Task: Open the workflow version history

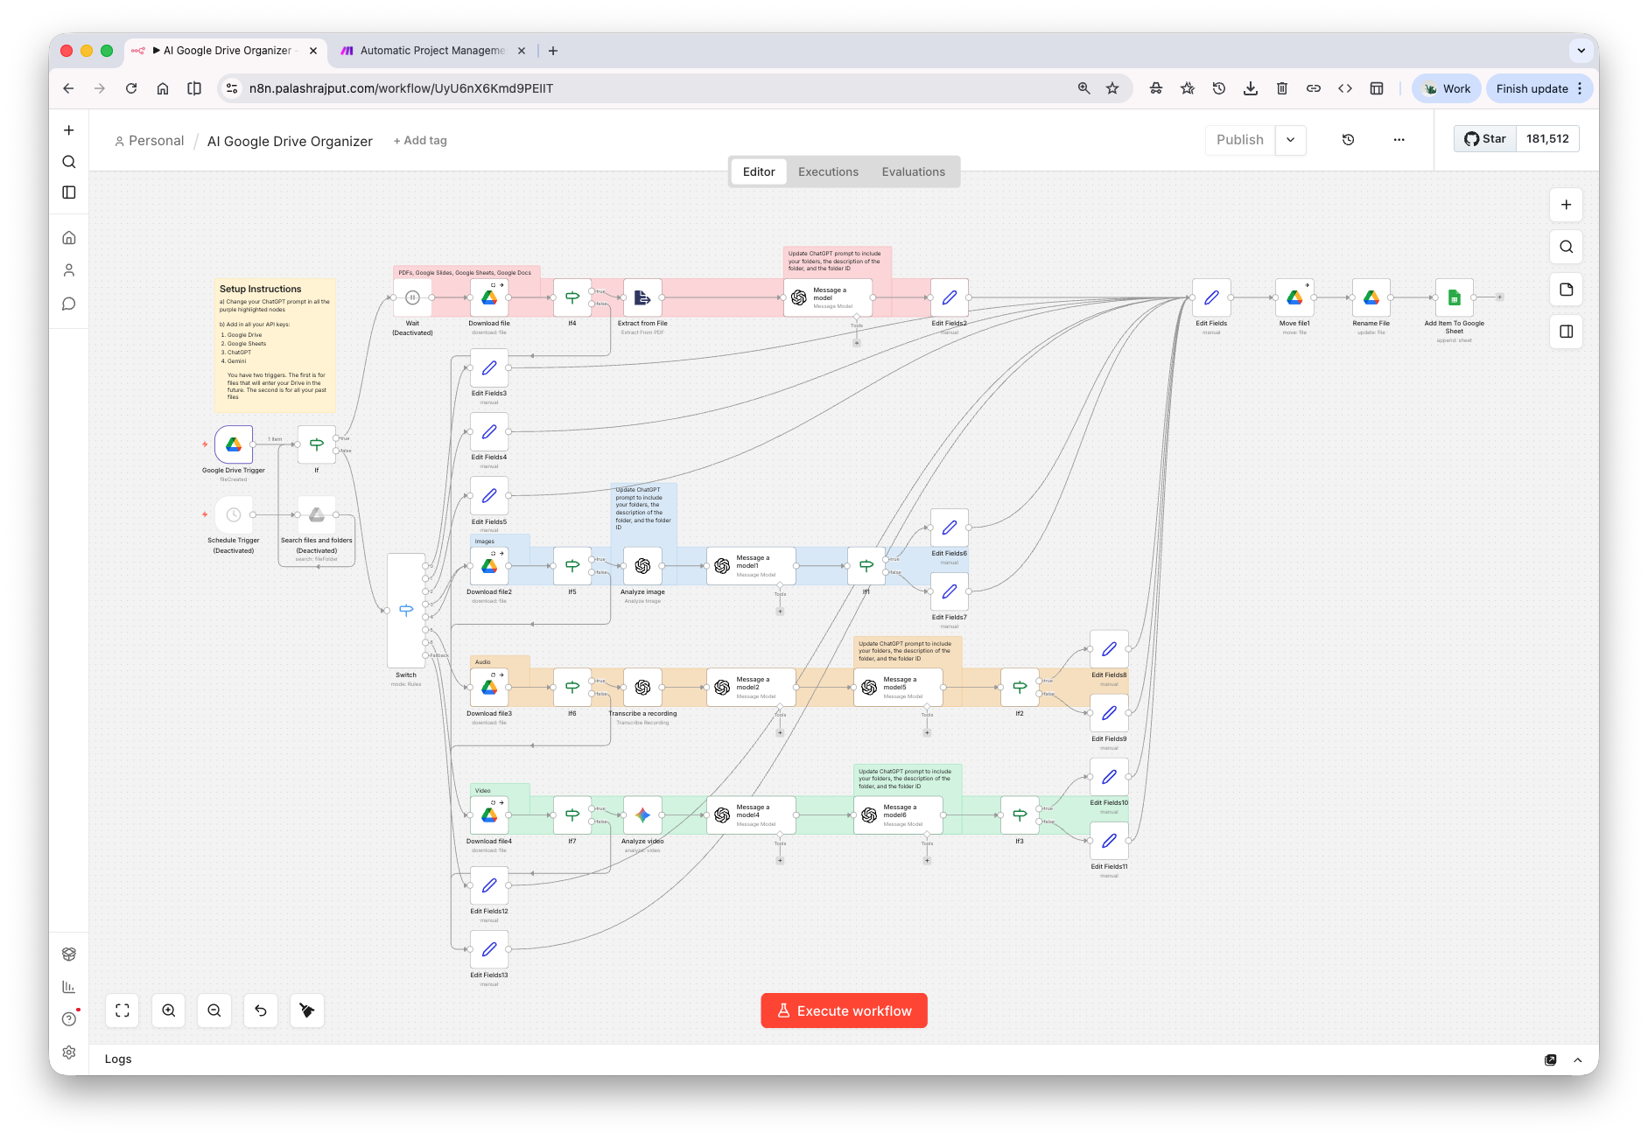Action: pos(1349,140)
